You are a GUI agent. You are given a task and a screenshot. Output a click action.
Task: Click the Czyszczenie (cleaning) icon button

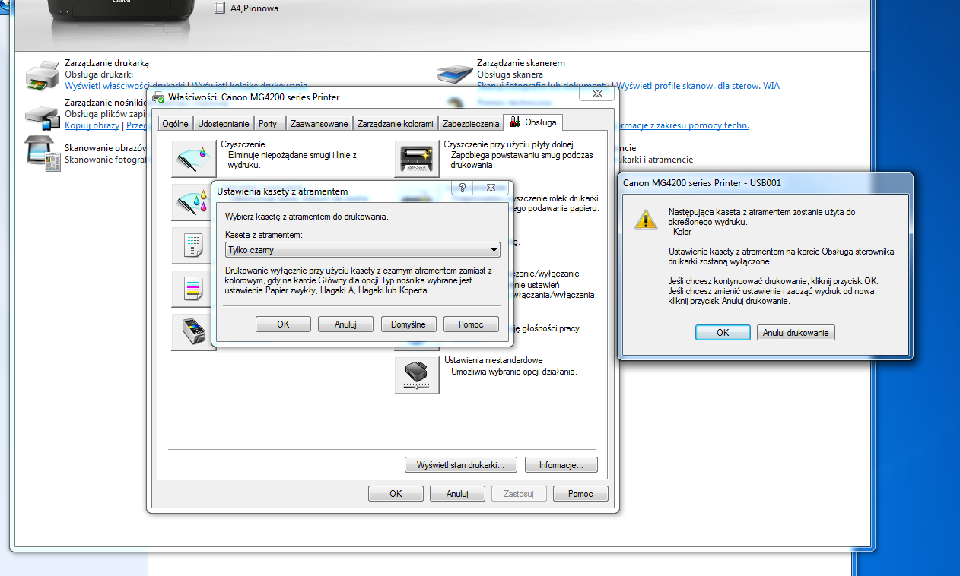[194, 159]
